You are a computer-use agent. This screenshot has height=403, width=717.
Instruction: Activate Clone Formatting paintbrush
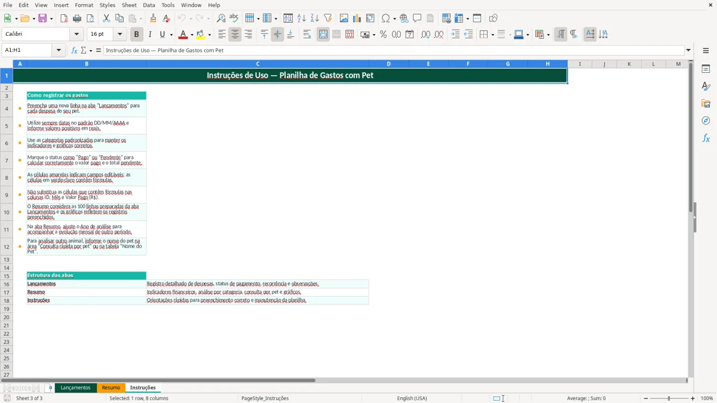tap(154, 19)
